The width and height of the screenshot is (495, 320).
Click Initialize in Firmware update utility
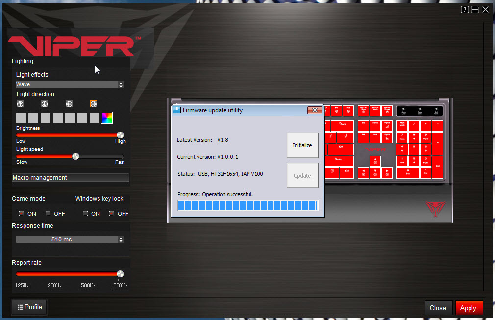(302, 145)
